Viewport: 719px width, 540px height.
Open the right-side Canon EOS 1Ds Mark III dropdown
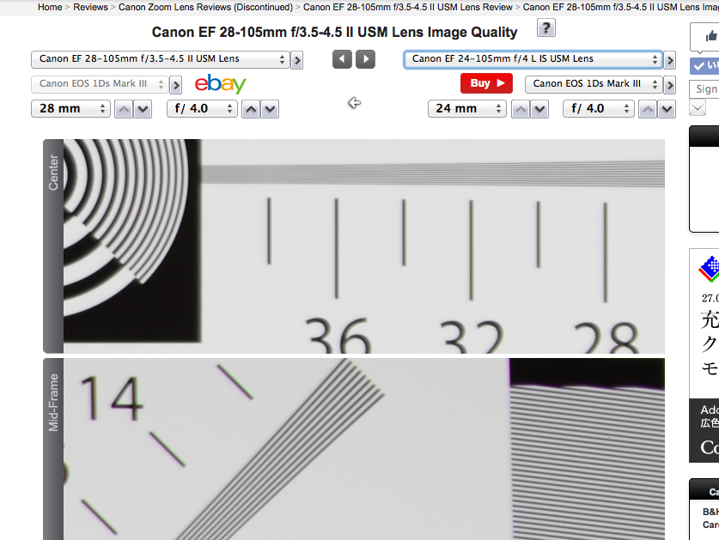click(593, 84)
